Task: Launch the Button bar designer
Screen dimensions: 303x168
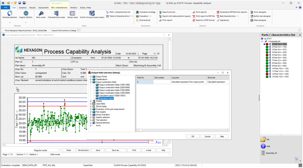Action: coord(260,16)
